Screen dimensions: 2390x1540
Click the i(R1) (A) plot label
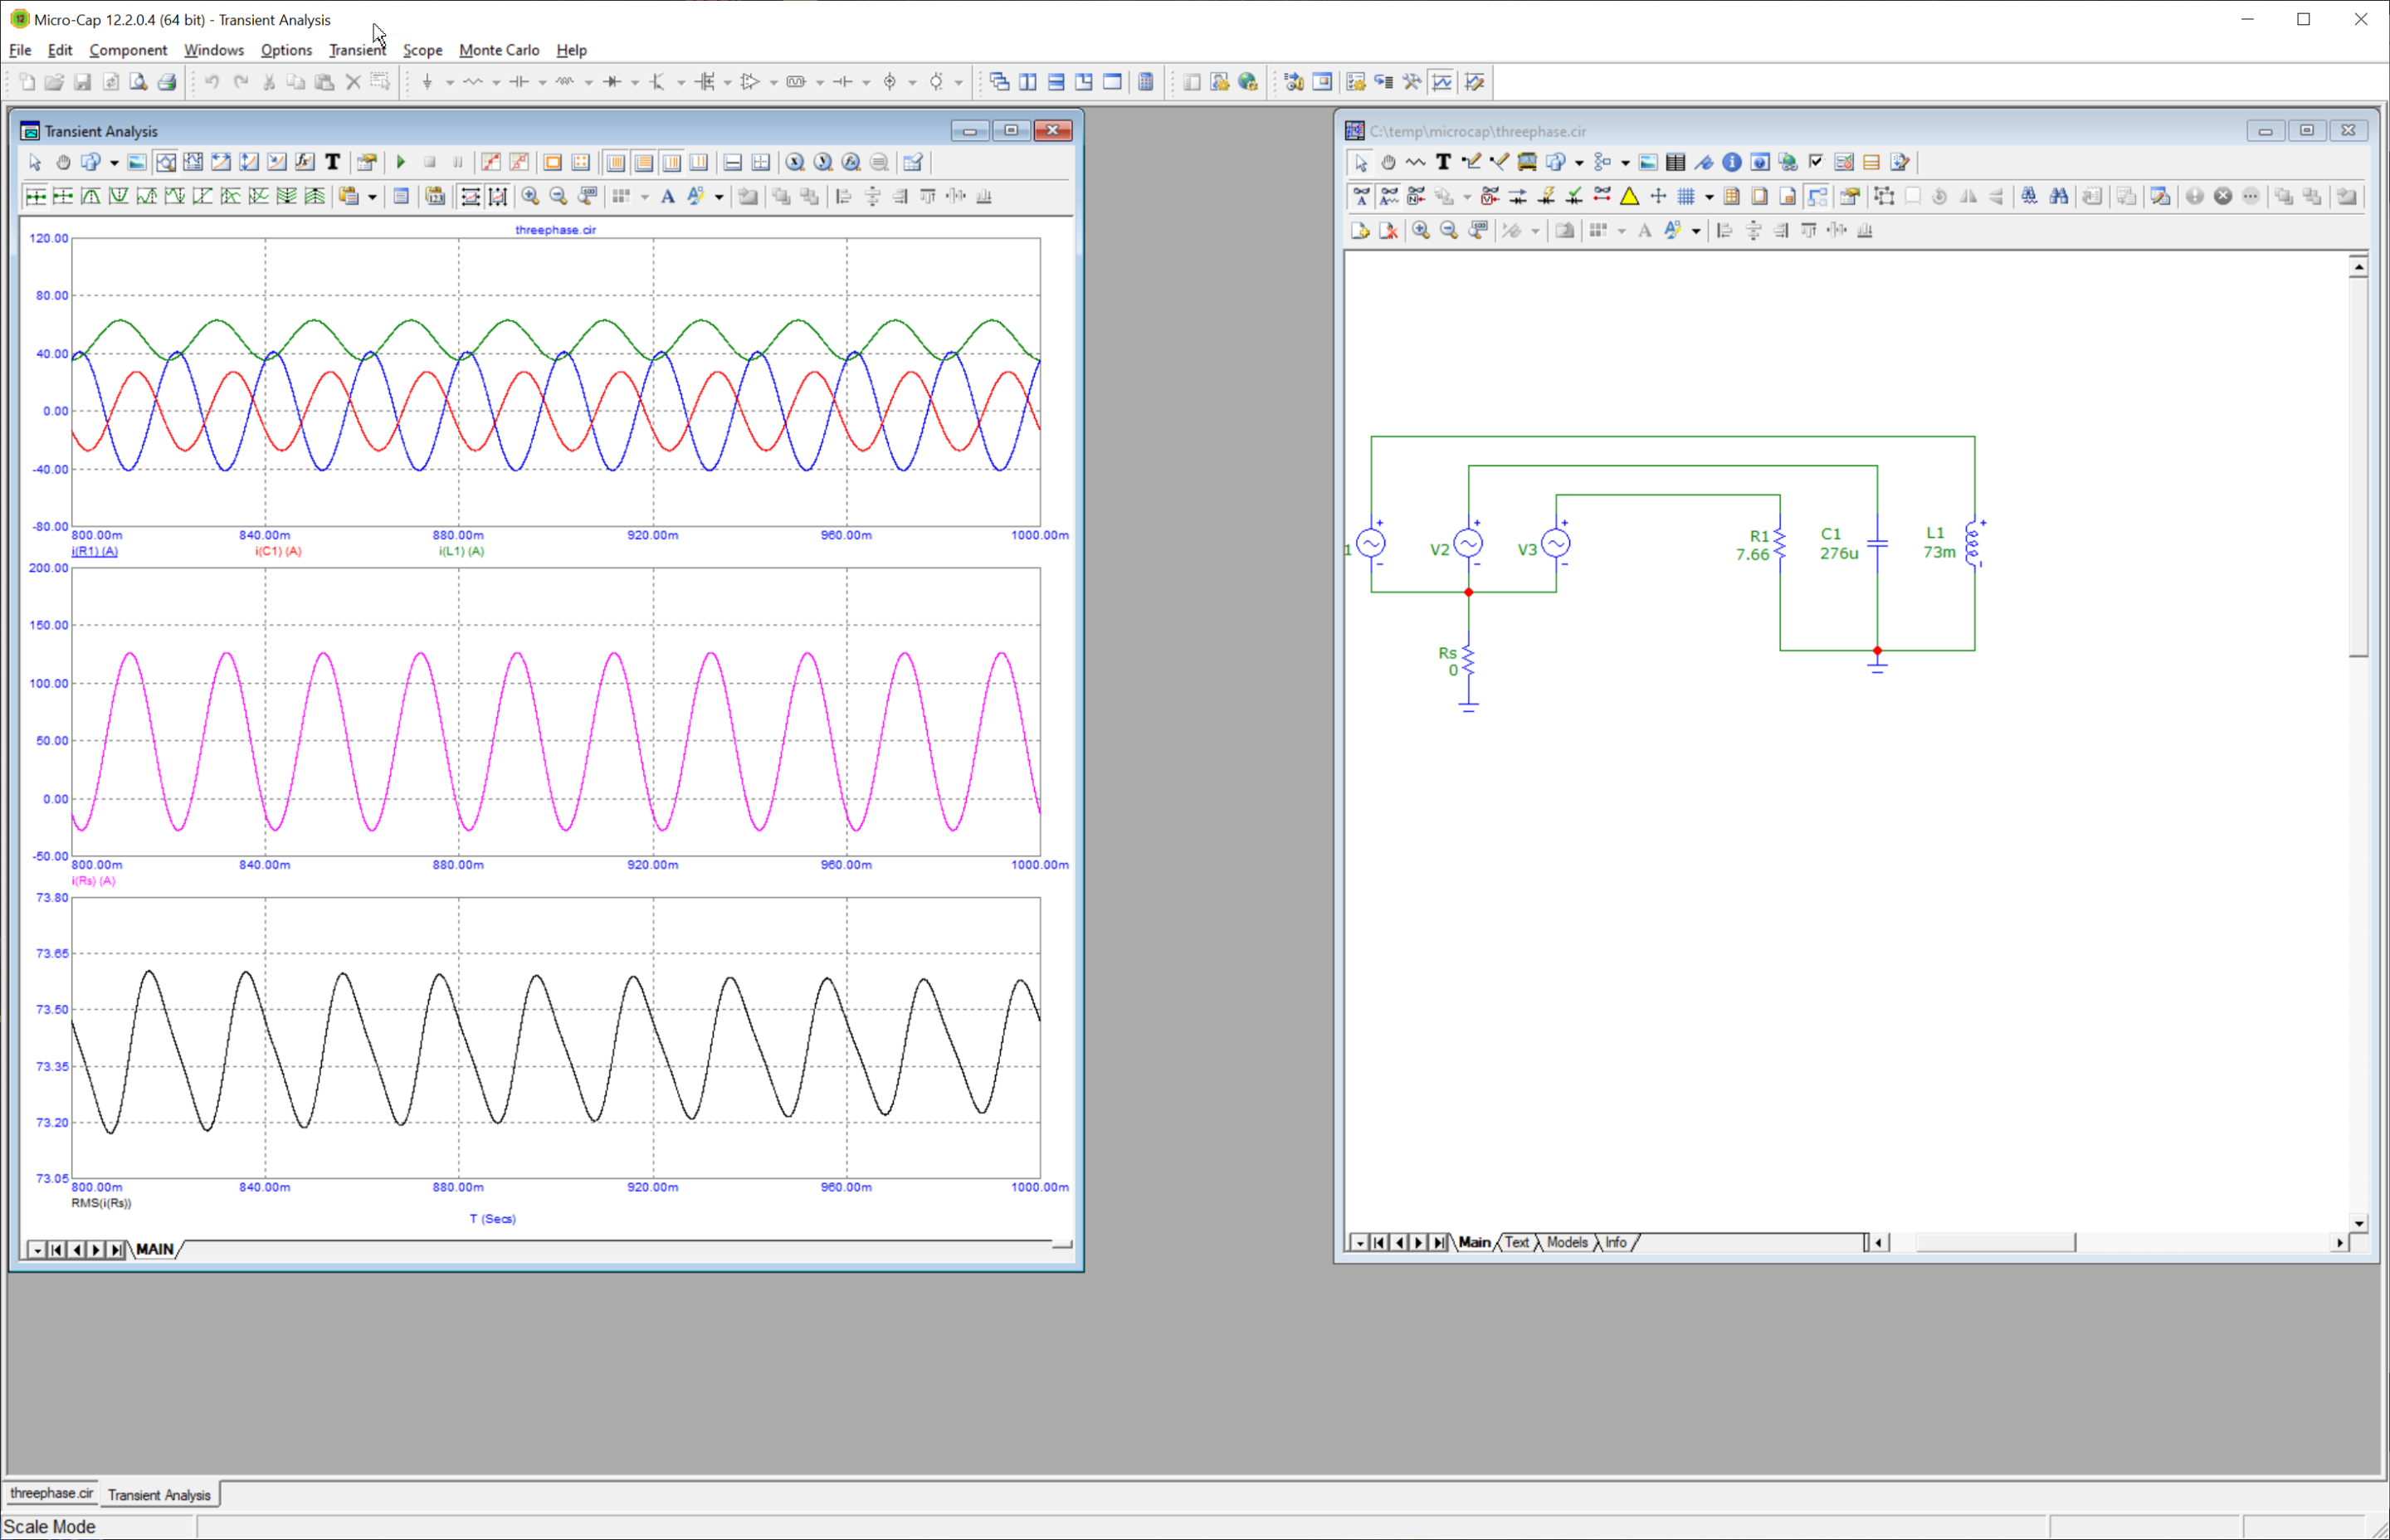click(94, 551)
